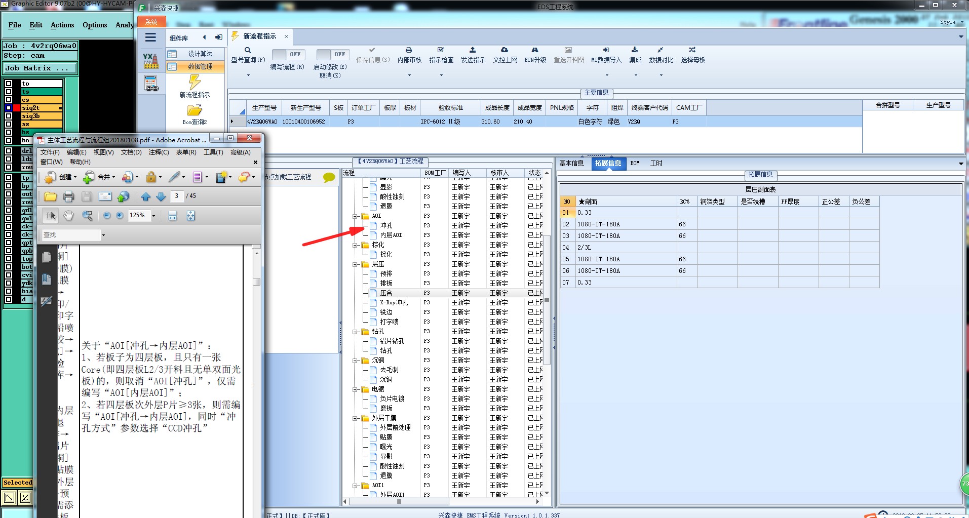Open Acrobat 视图(V) menu
This screenshot has height=518, width=969.
[104, 152]
